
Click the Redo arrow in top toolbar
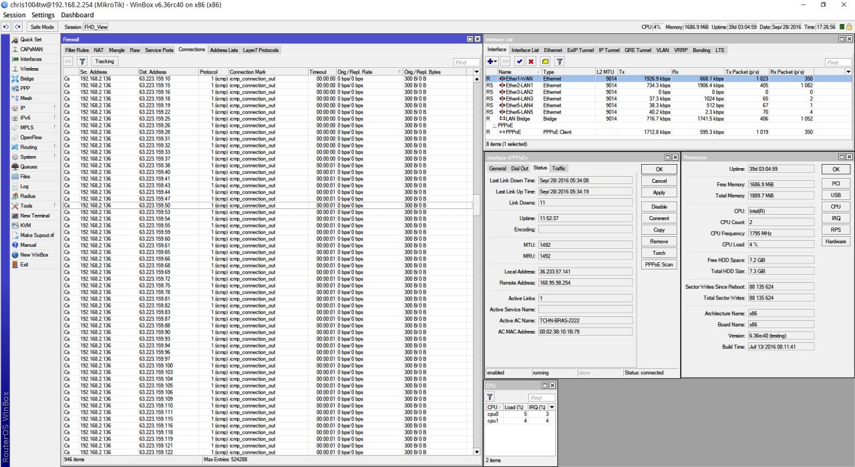click(x=17, y=27)
